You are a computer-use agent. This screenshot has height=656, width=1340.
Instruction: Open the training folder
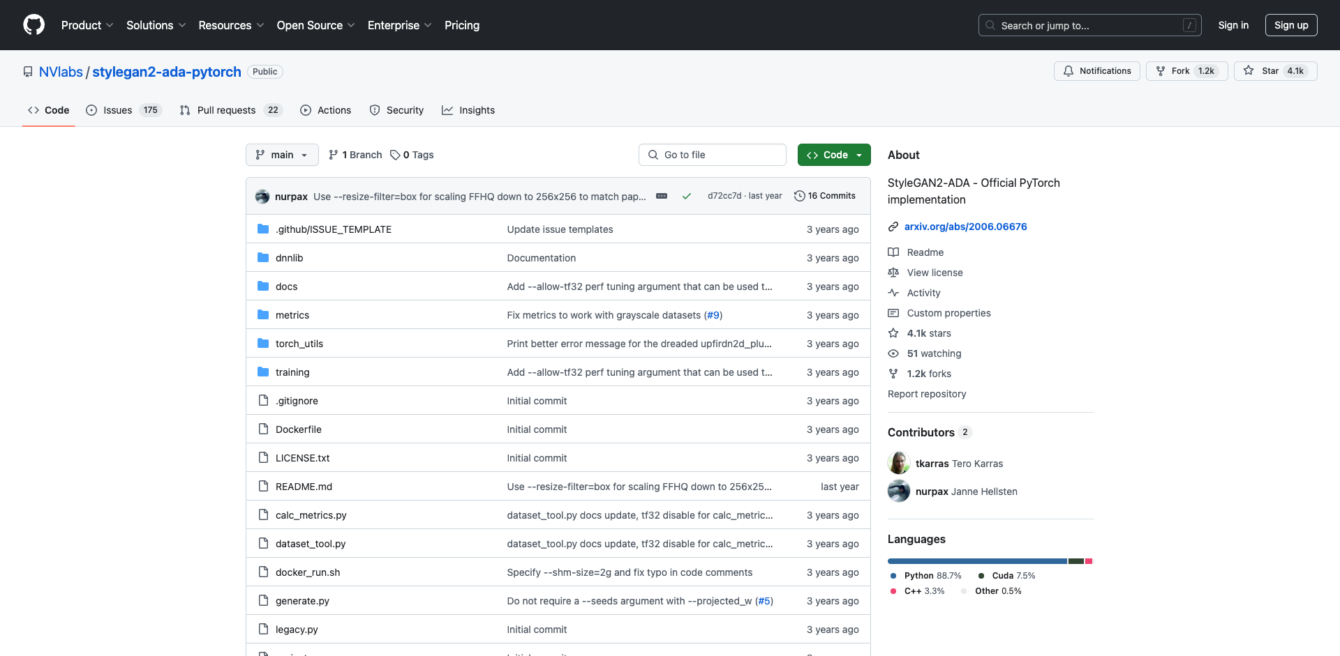point(292,372)
